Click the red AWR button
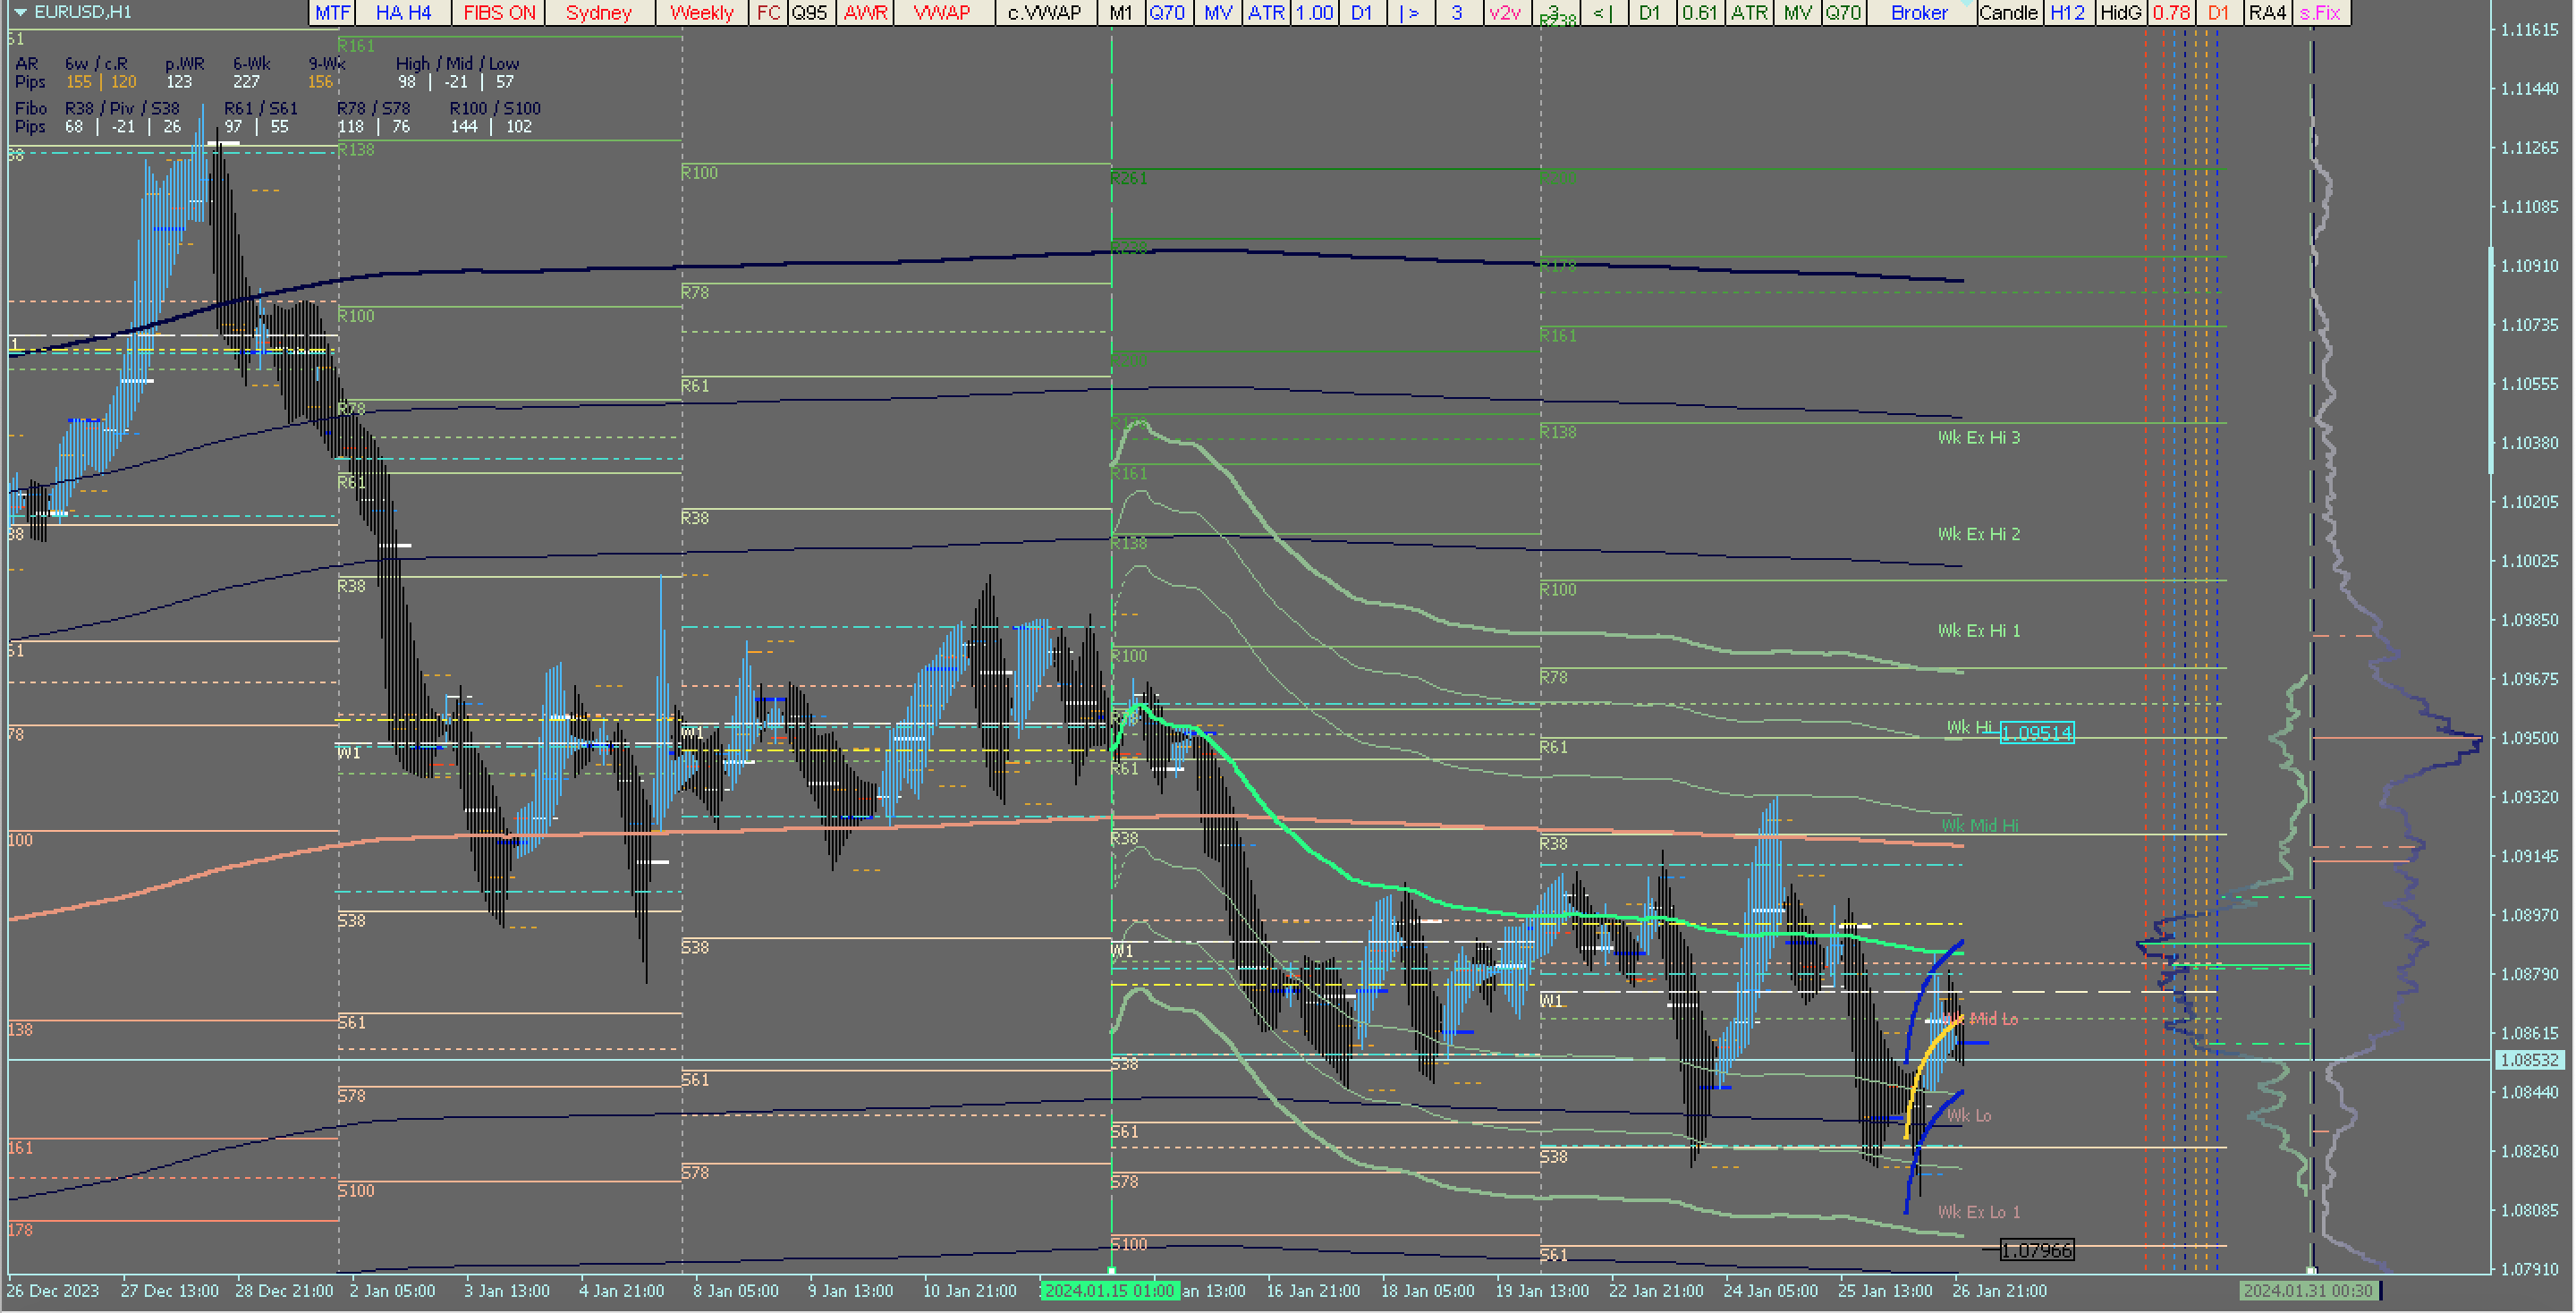2576x1313 pixels. click(865, 12)
